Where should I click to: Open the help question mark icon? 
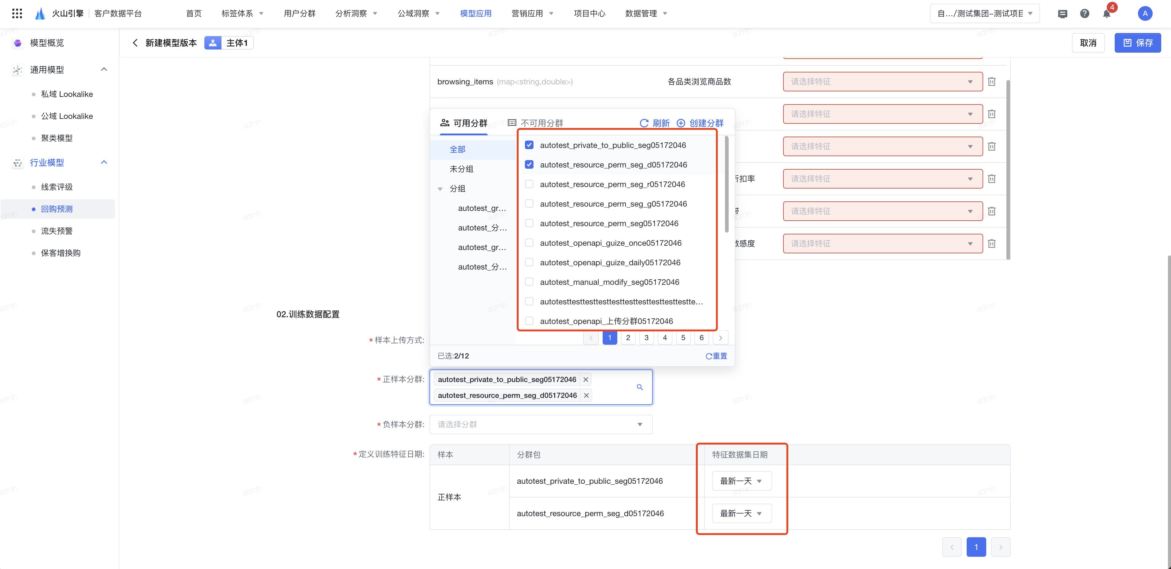coord(1085,14)
